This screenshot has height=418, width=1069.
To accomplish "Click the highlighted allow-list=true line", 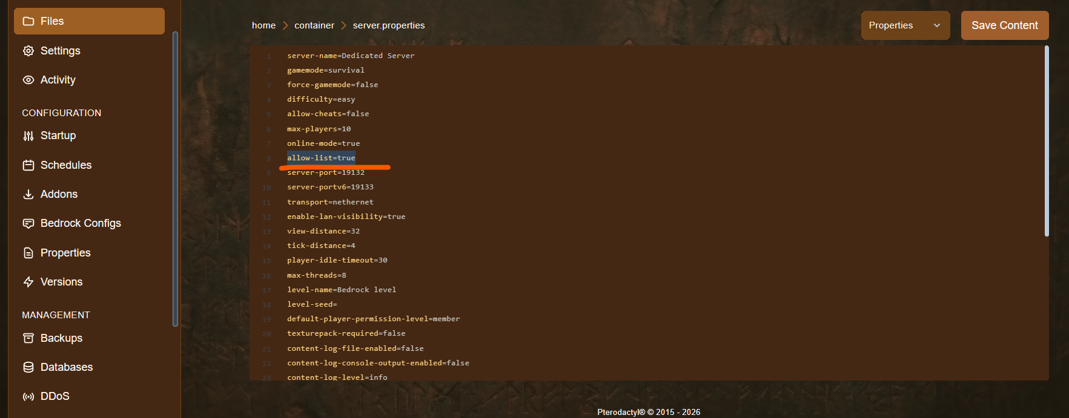I will click(321, 158).
